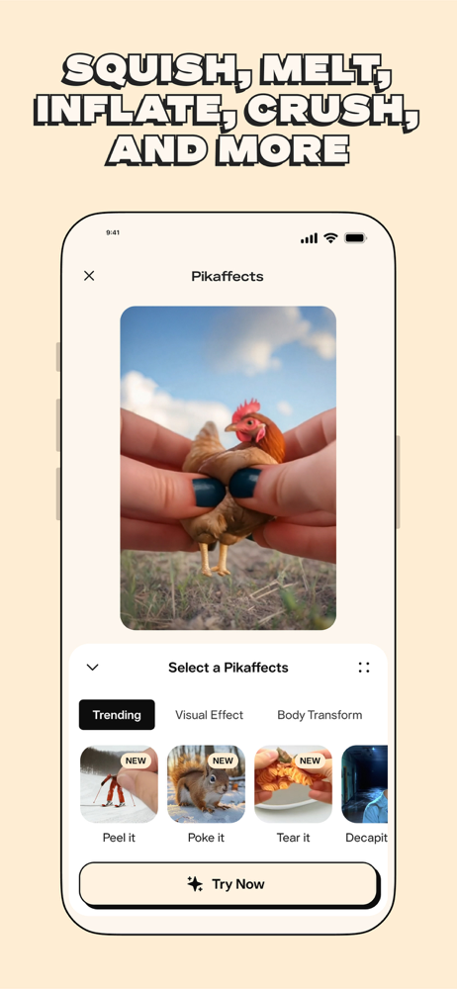Click the Pikaffects screen title
This screenshot has height=989, width=457.
point(228,276)
